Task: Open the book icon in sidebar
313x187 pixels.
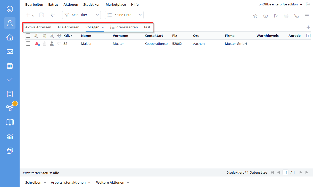Action: (x=10, y=122)
